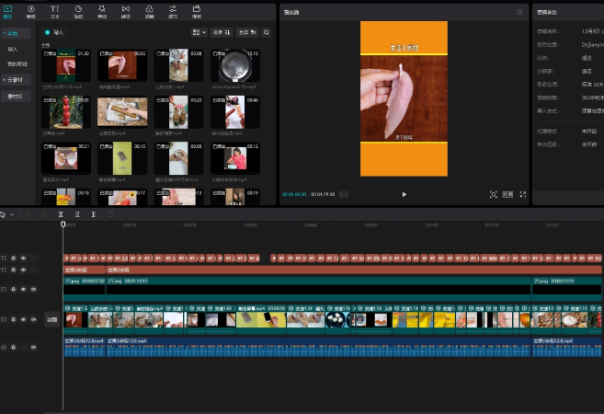The width and height of the screenshot is (604, 414).
Task: Open the grid view mode dropdown
Action: (x=199, y=32)
